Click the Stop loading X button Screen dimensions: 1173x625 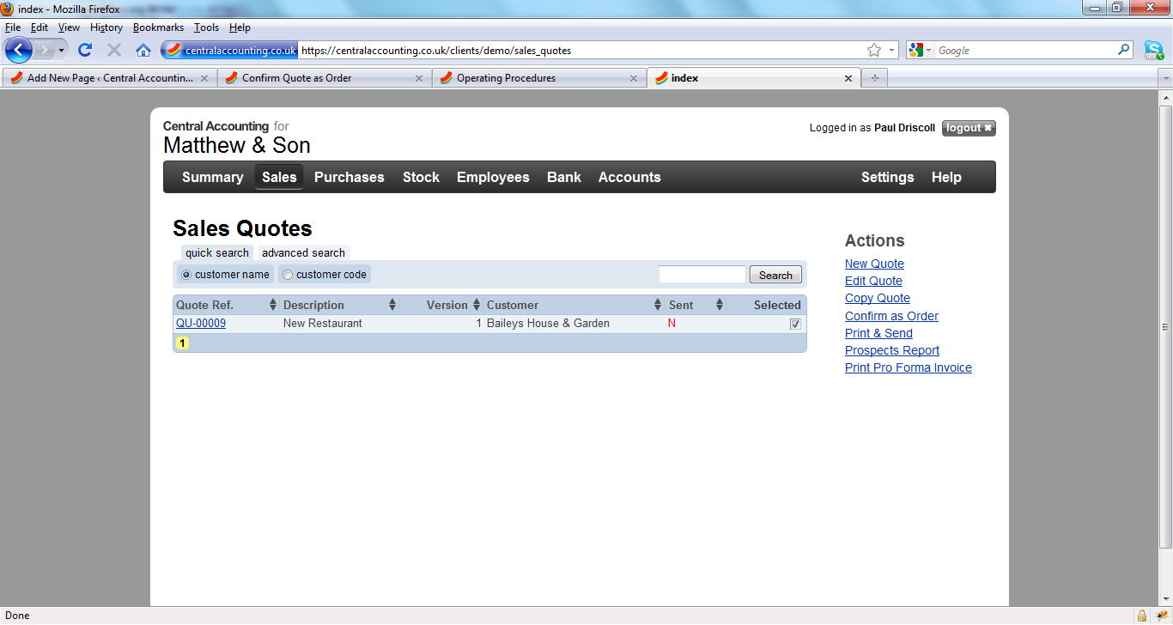pos(114,50)
